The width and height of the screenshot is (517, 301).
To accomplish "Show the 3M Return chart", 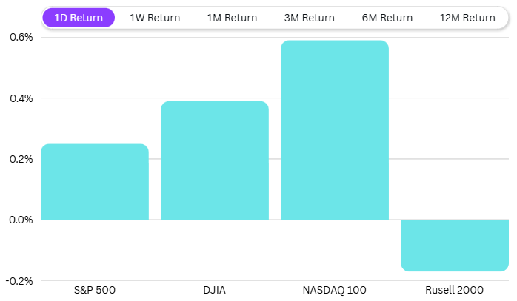I will pyautogui.click(x=309, y=18).
